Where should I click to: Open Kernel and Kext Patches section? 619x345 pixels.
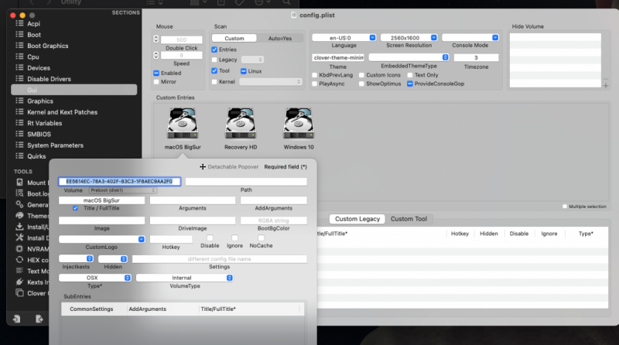coord(62,112)
